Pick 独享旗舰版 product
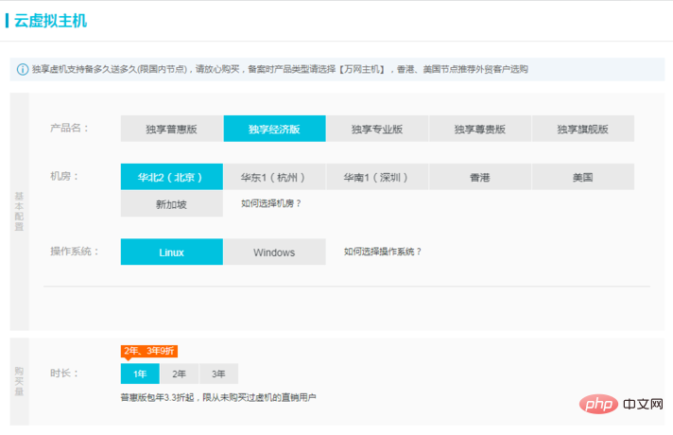Screen dimensions: 673x435 coord(582,129)
